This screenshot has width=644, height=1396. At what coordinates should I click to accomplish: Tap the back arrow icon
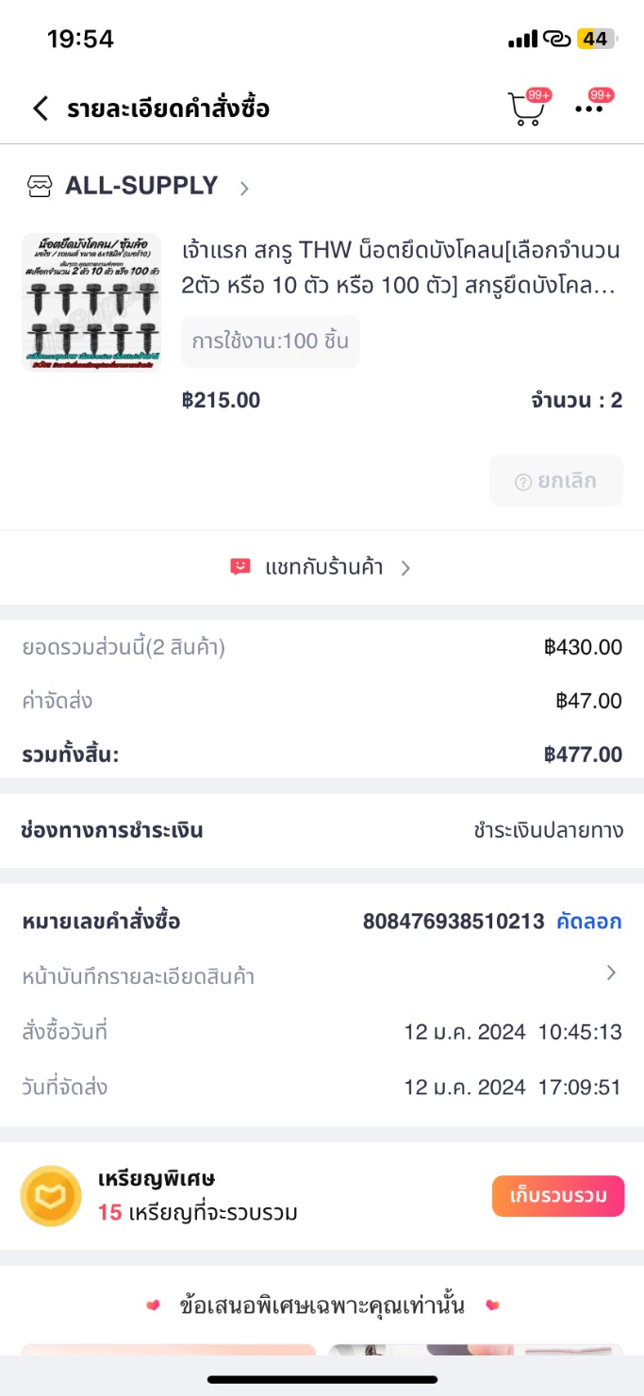(x=40, y=108)
